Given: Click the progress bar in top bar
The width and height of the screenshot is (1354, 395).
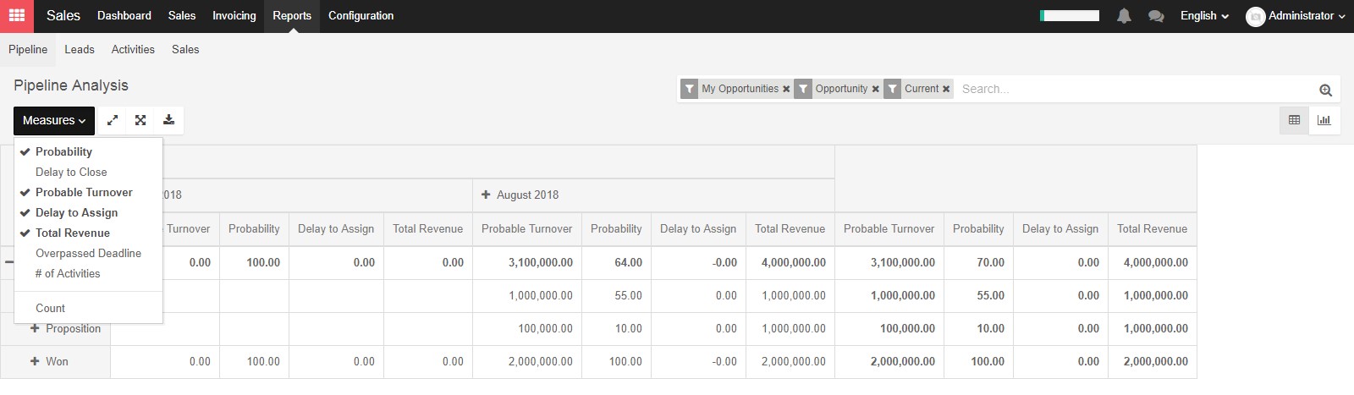Looking at the screenshot, I should (1070, 15).
